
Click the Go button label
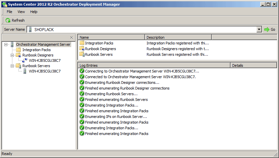click(273, 29)
